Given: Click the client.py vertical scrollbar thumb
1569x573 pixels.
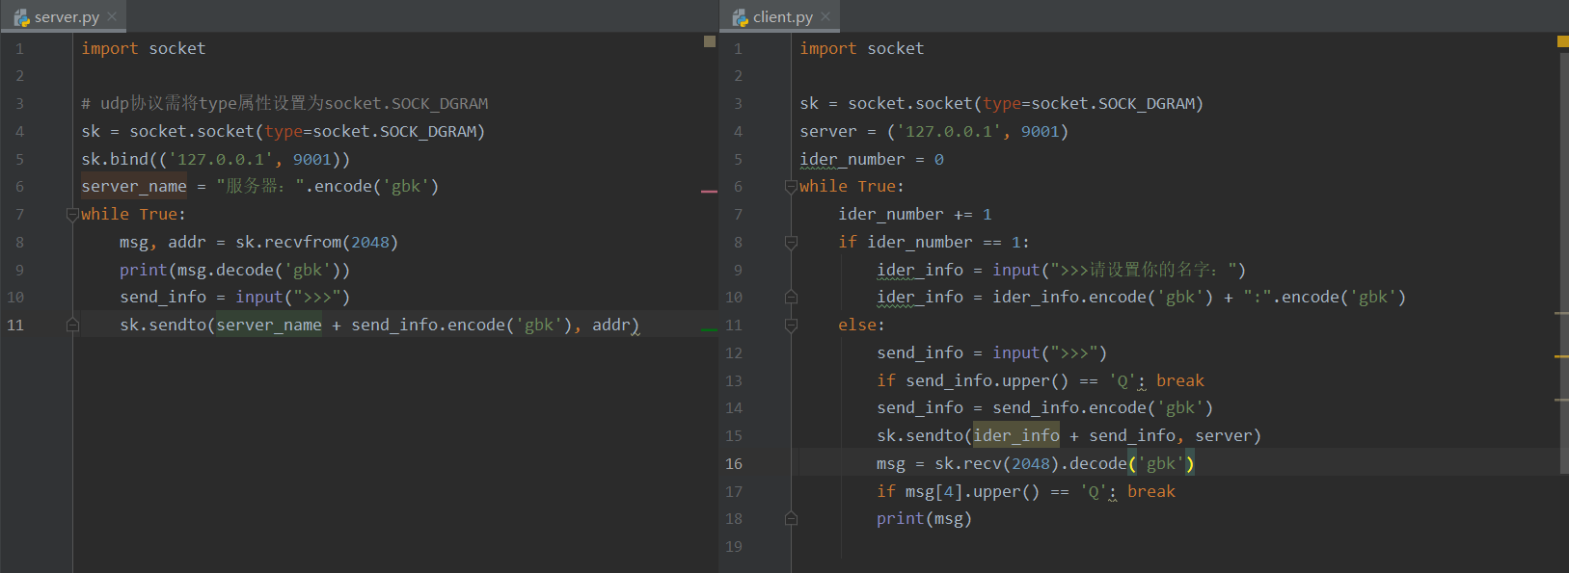Looking at the screenshot, I should 1564,262.
